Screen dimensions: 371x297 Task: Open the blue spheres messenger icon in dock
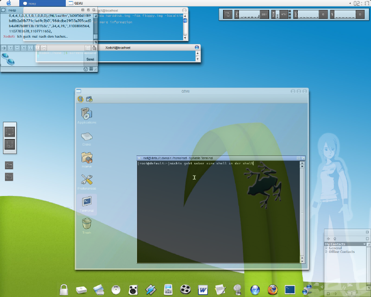tap(307, 290)
